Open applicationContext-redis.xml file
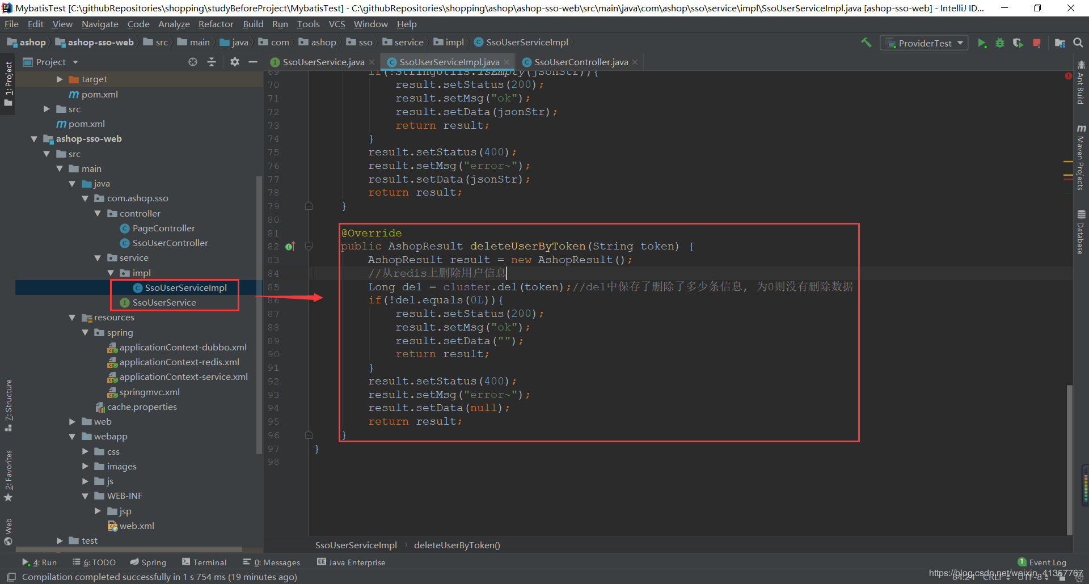The width and height of the screenshot is (1089, 584). point(173,362)
